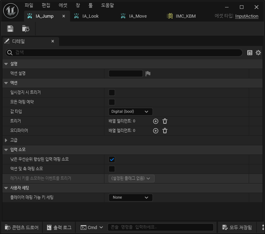265x234 pixels.
Task: Uncheck 낮은 우선순위 향상된 입력 매핑 소모
Action: point(112,159)
